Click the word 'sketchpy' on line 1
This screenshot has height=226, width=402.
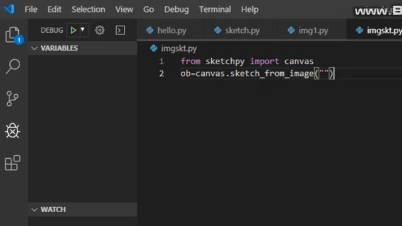[225, 62]
